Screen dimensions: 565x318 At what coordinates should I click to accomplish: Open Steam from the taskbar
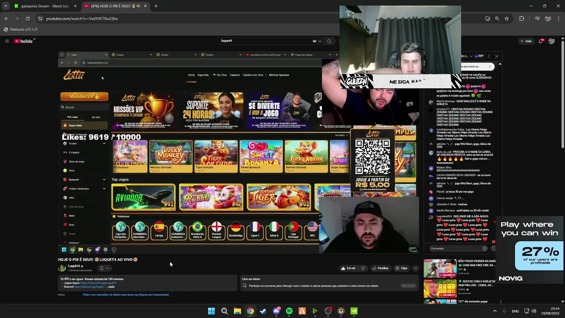(263, 311)
